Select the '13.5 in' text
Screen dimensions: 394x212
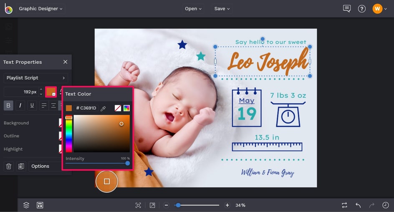(x=267, y=137)
